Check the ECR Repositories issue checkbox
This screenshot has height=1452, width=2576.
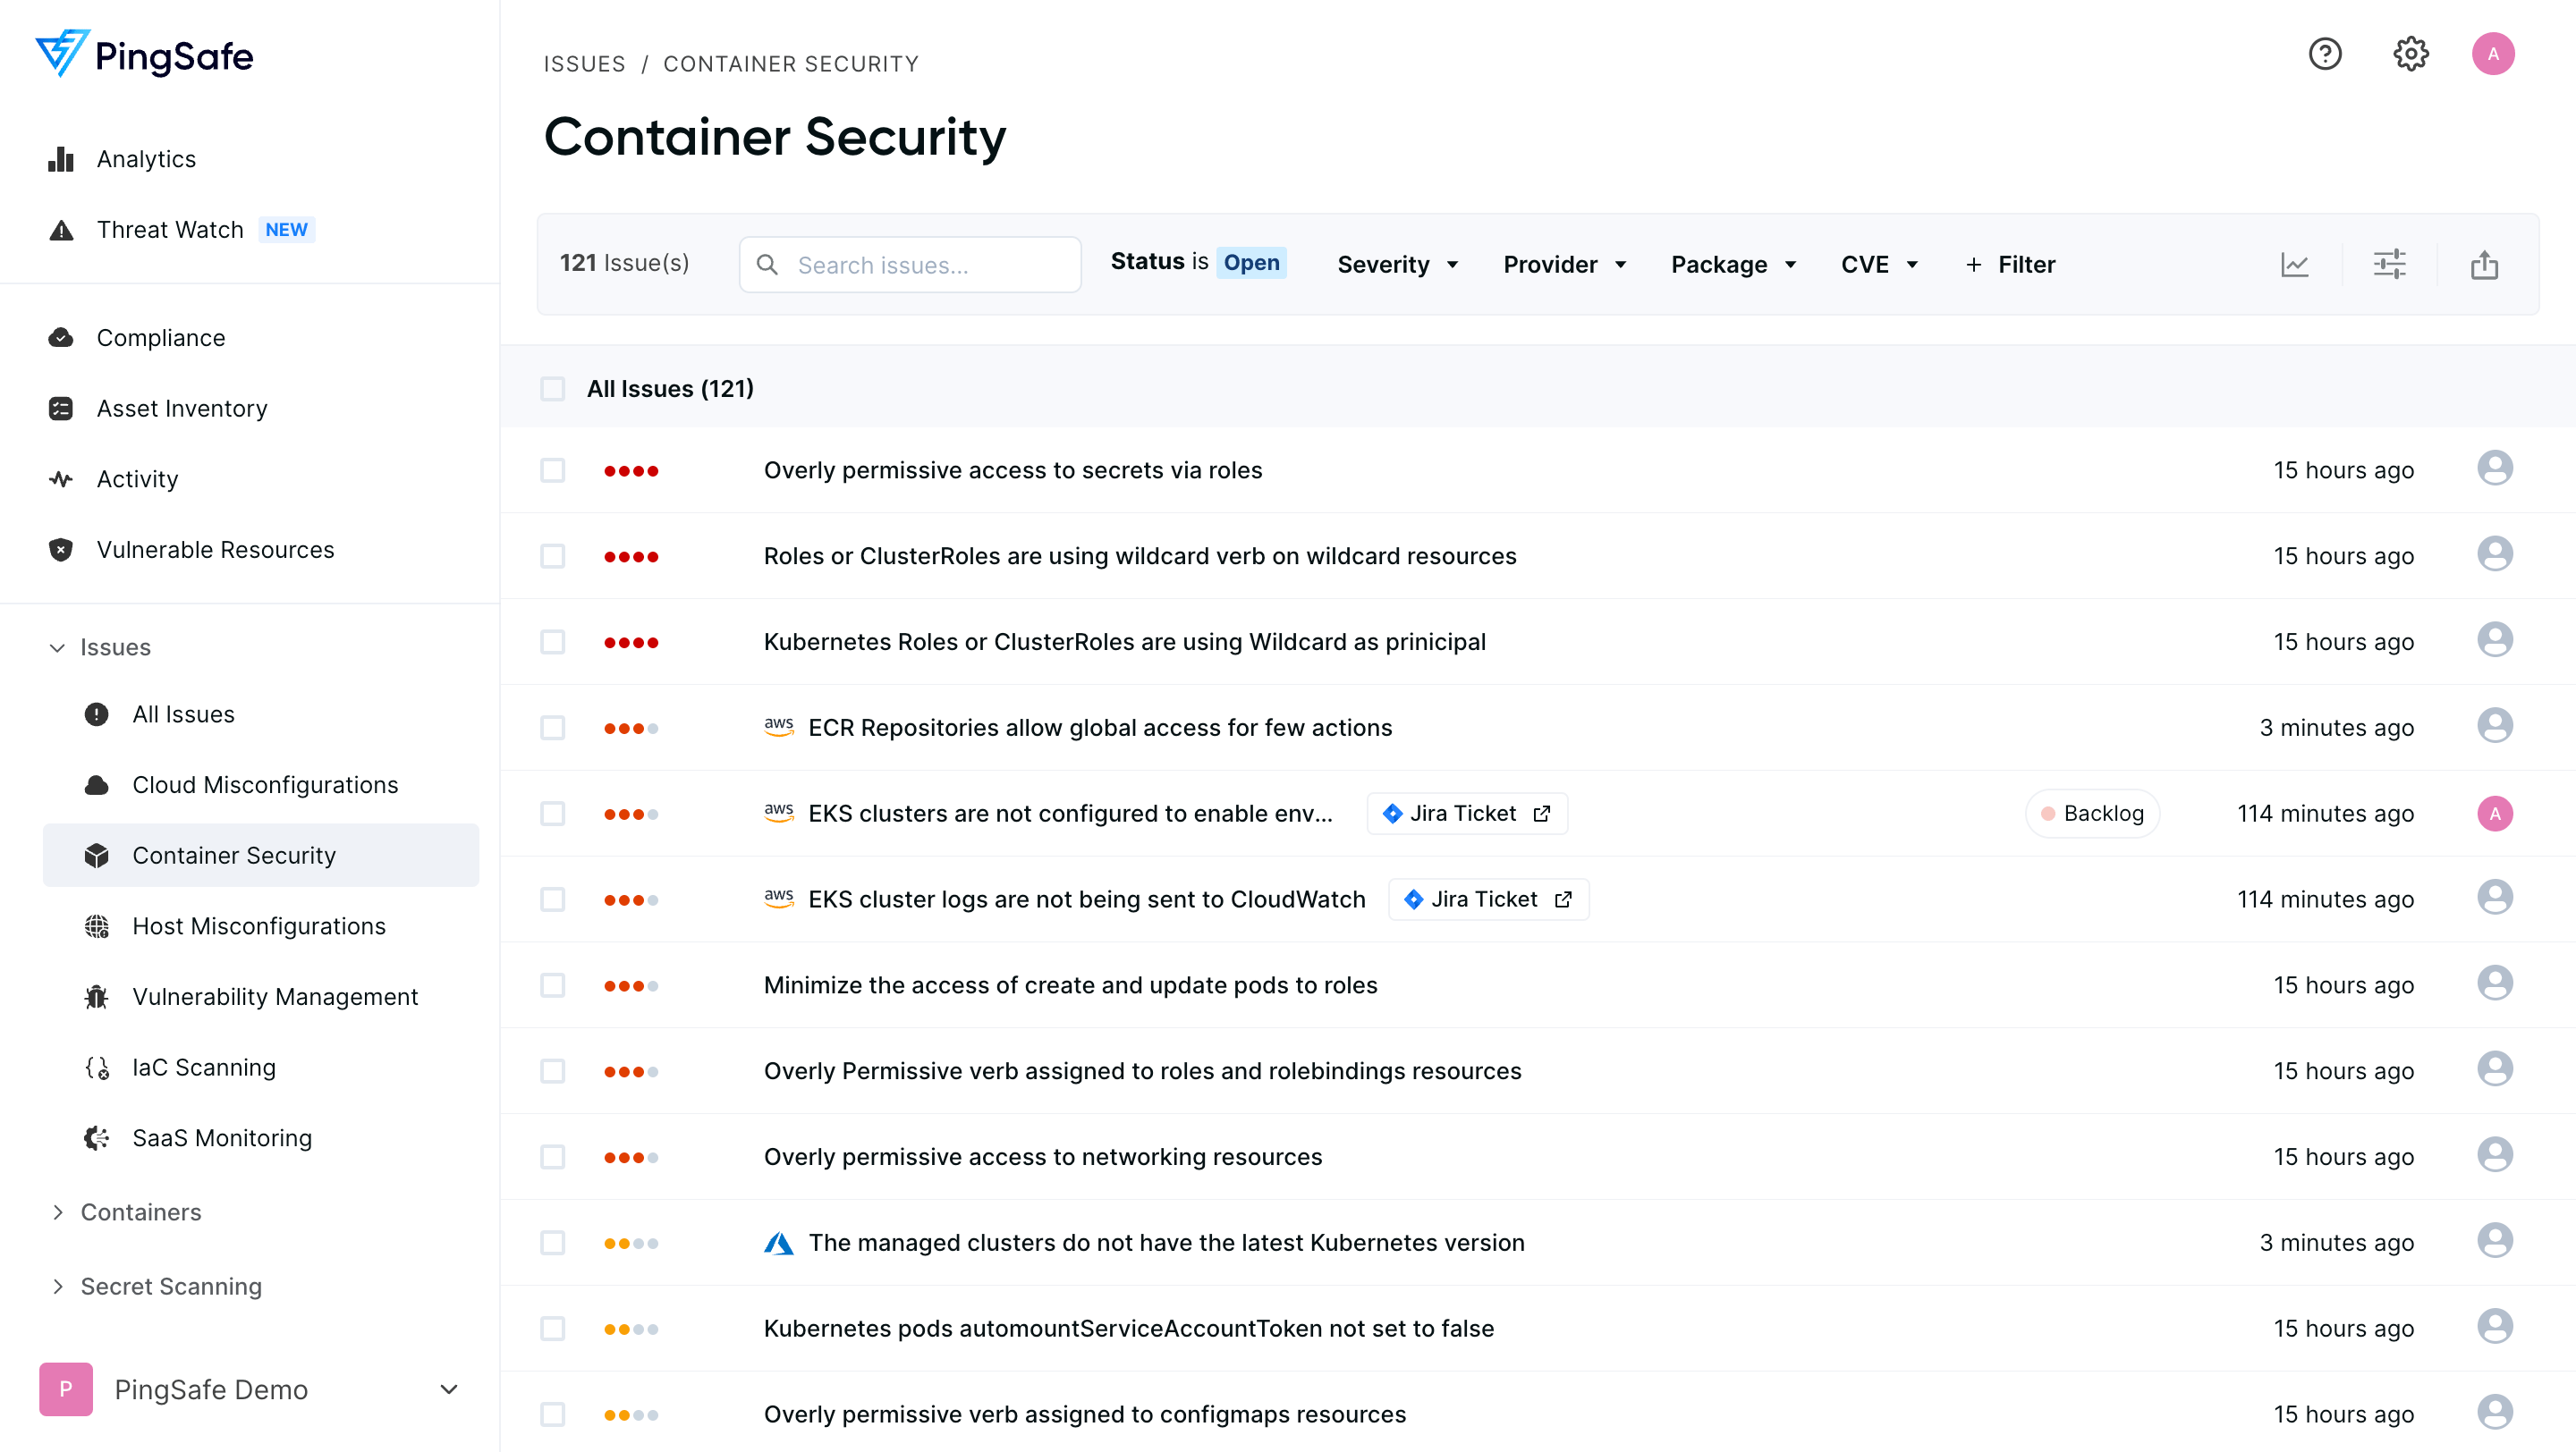tap(553, 728)
